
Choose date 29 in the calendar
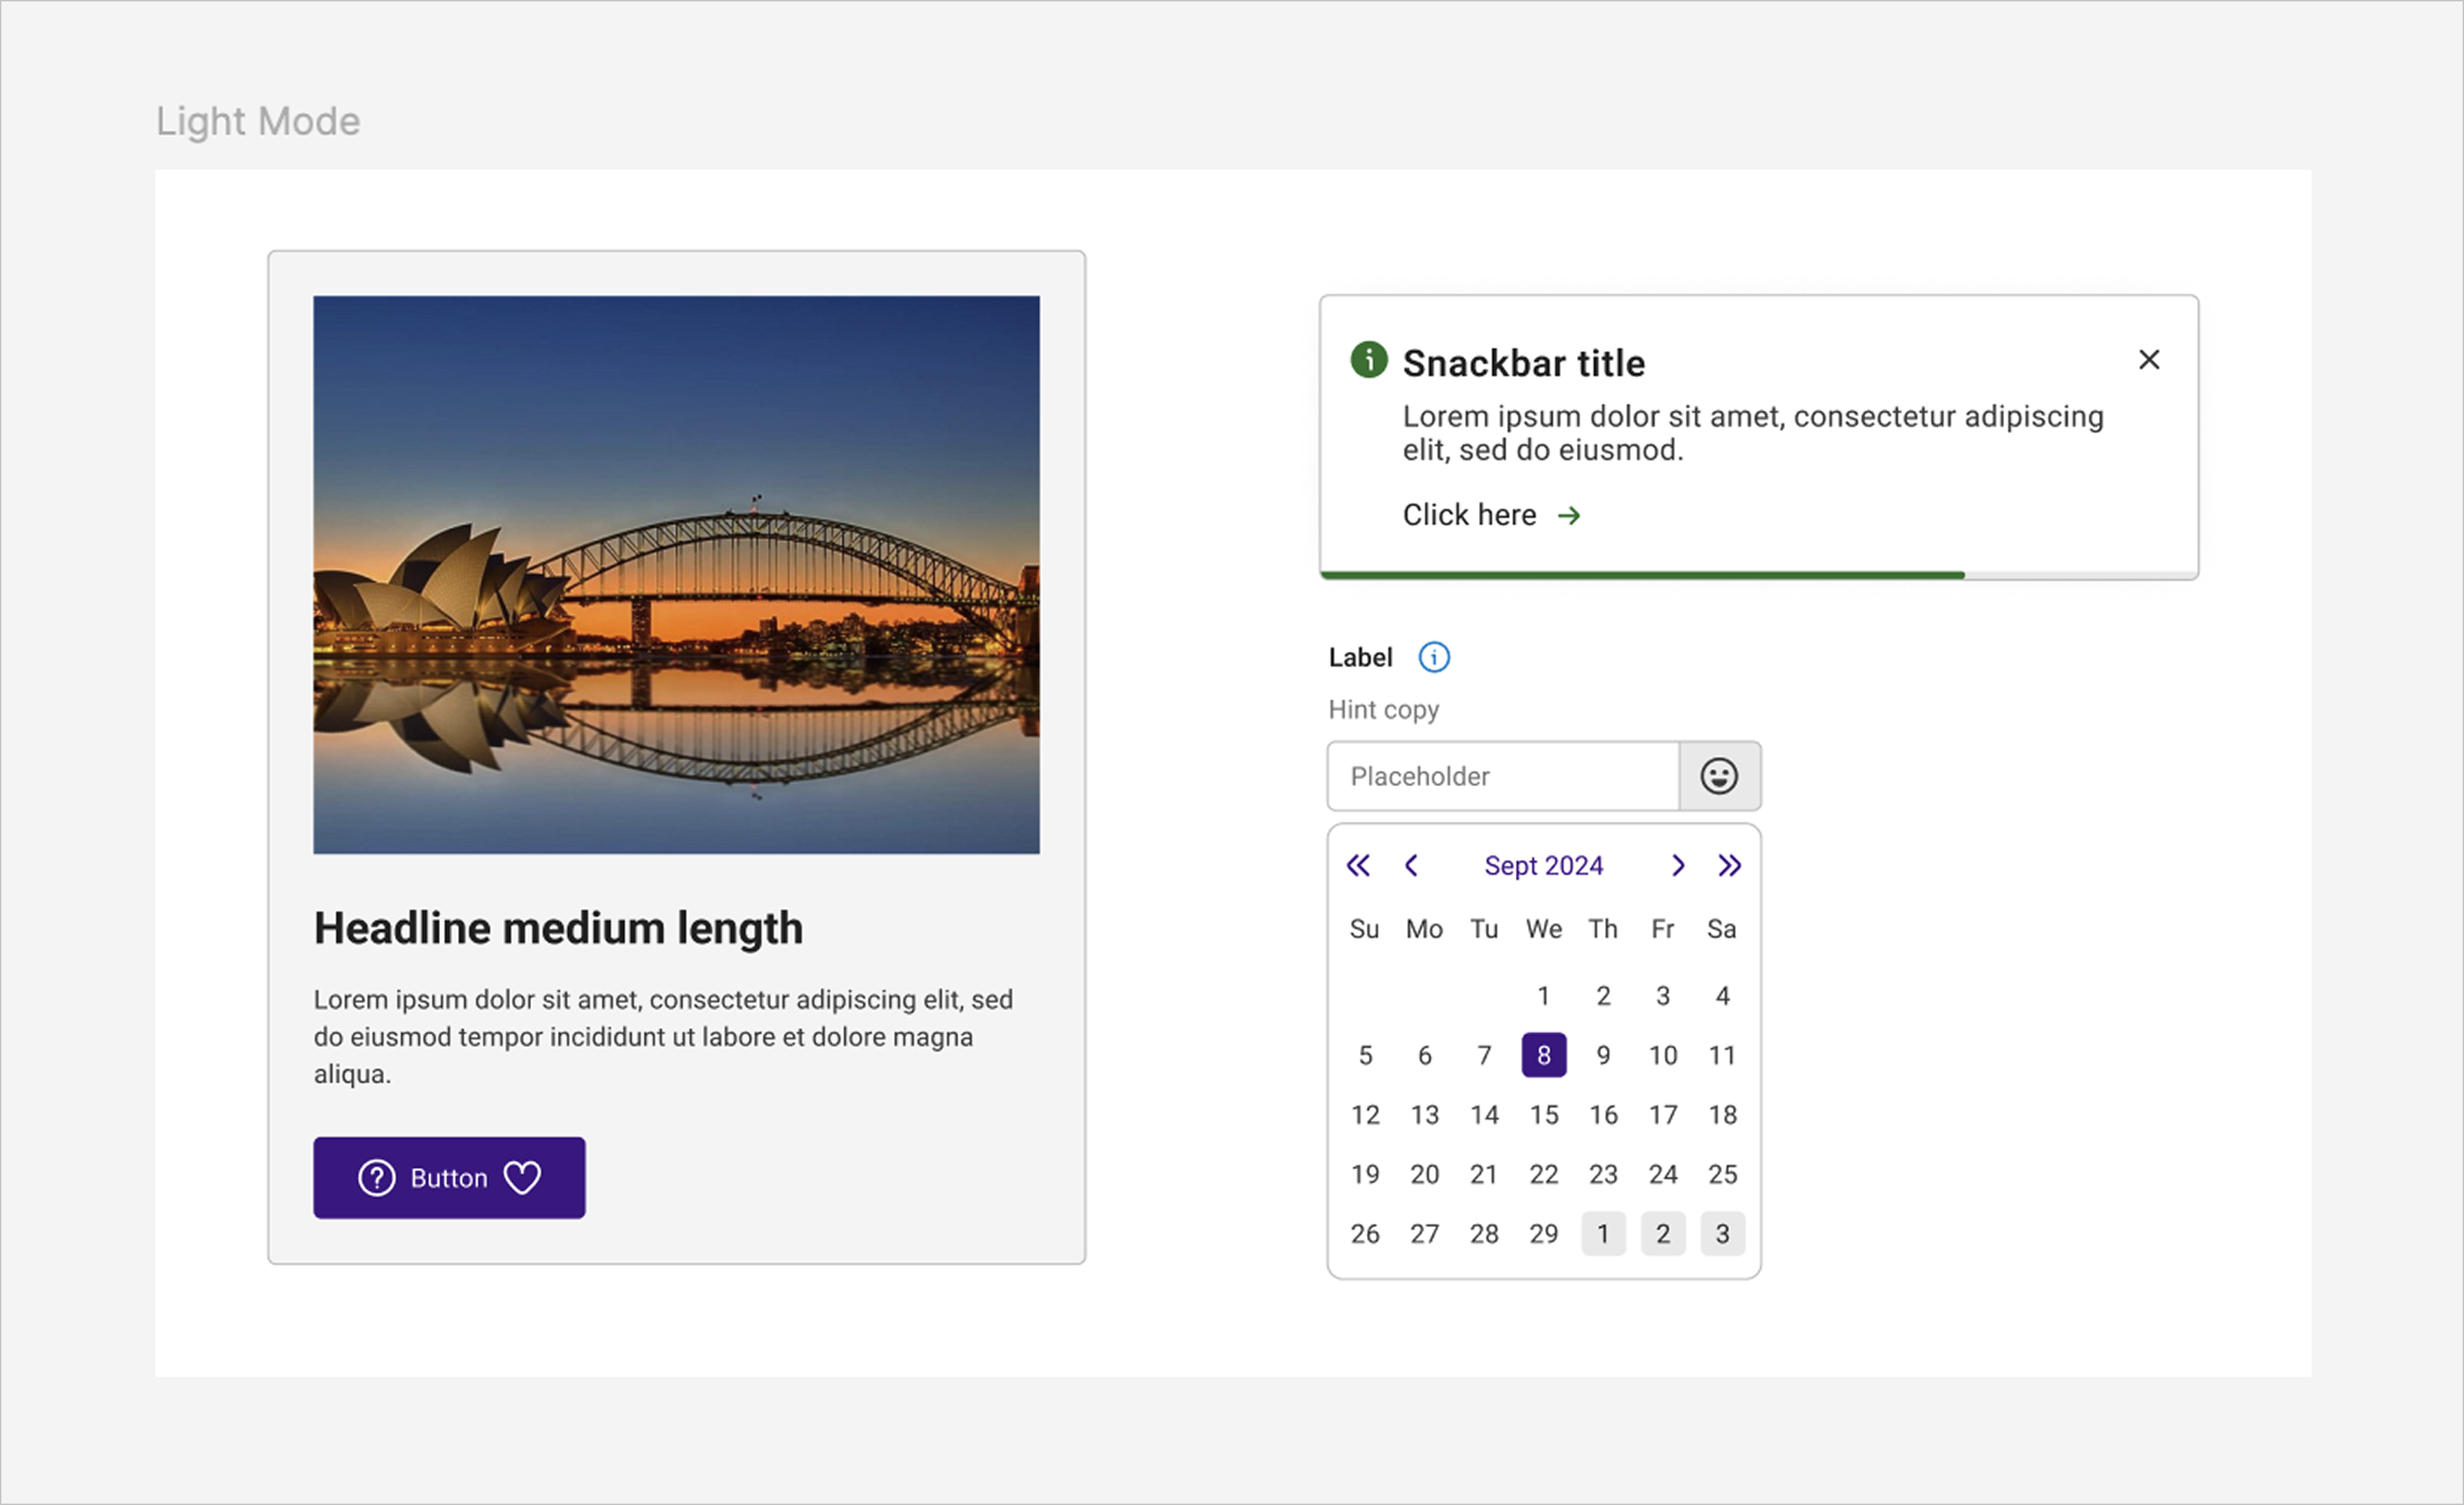1544,1234
